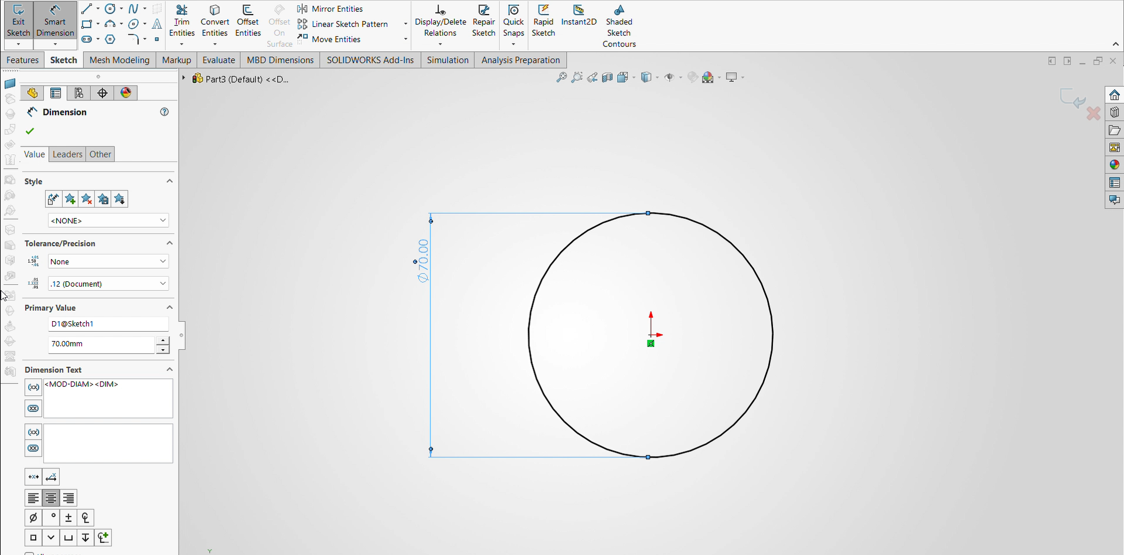This screenshot has height=555, width=1124.
Task: Insert Diameter symbol in dimension text
Action: tap(33, 517)
